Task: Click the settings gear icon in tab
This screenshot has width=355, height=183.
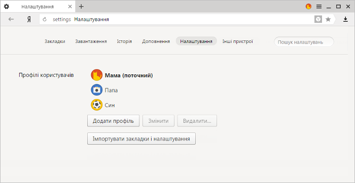Action: click(7, 7)
